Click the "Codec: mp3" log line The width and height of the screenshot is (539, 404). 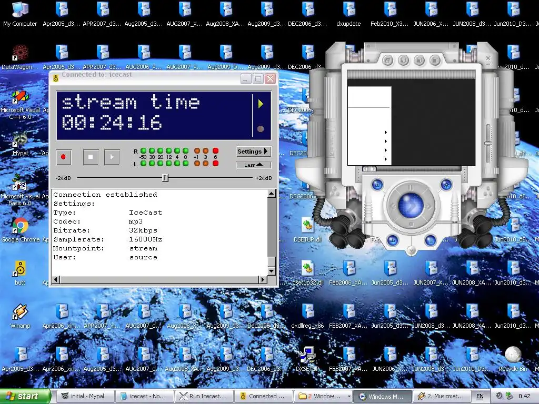coord(98,221)
